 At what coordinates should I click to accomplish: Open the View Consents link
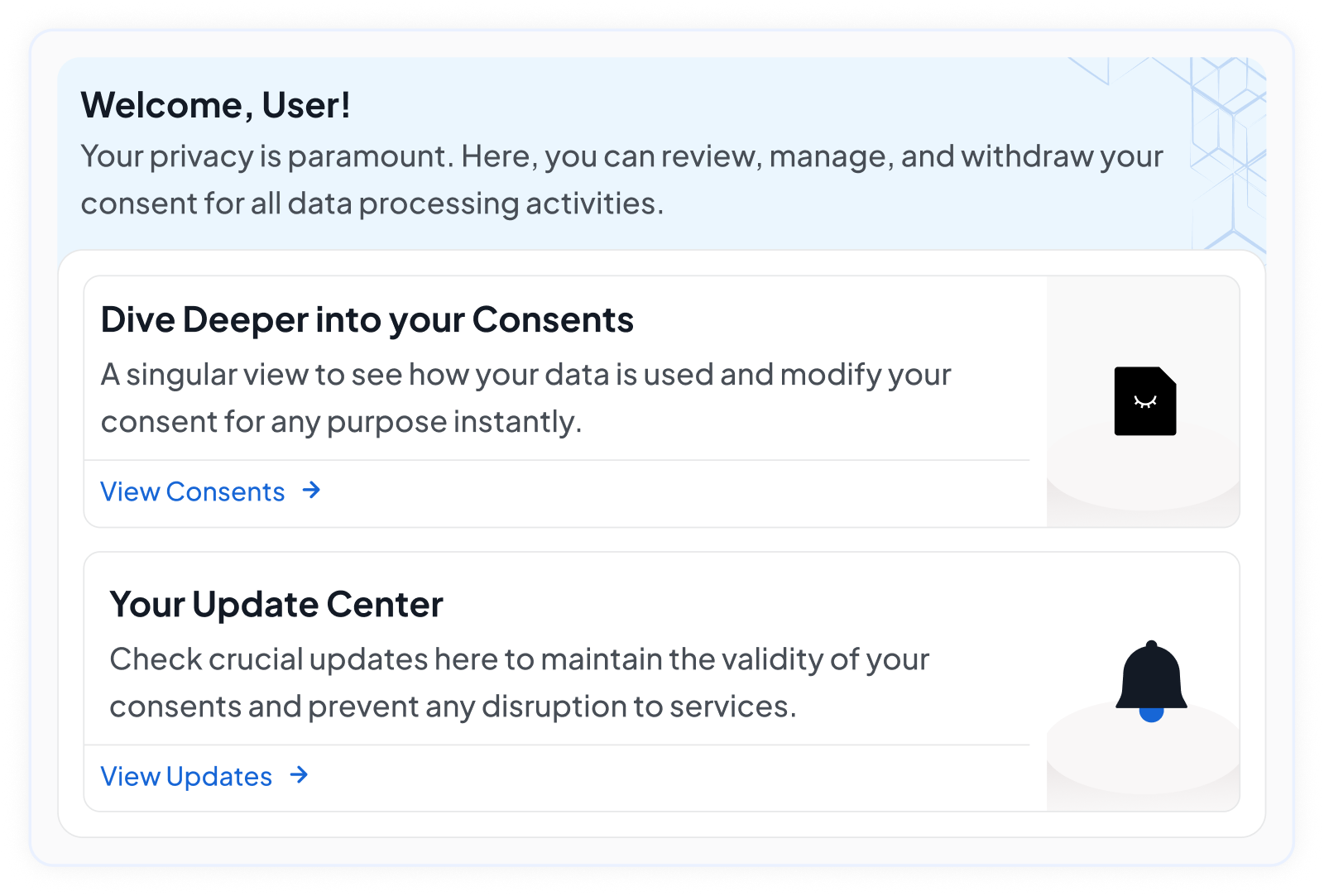pyautogui.click(x=193, y=491)
